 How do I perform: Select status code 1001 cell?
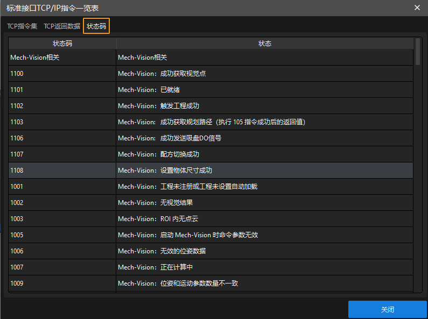(x=62, y=187)
